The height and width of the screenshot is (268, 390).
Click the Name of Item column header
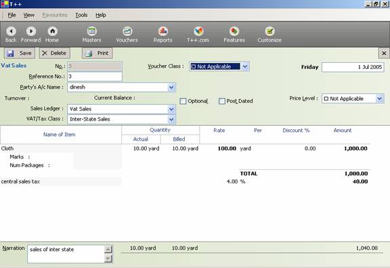60,135
